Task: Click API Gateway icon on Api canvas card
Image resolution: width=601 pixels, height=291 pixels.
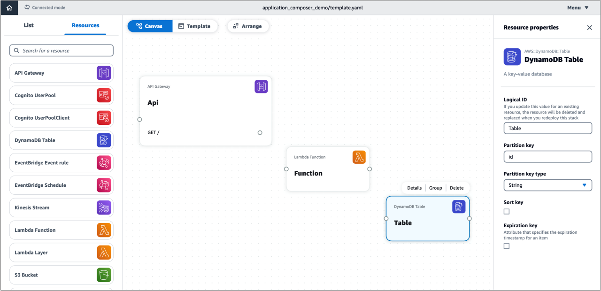Action: click(x=261, y=86)
